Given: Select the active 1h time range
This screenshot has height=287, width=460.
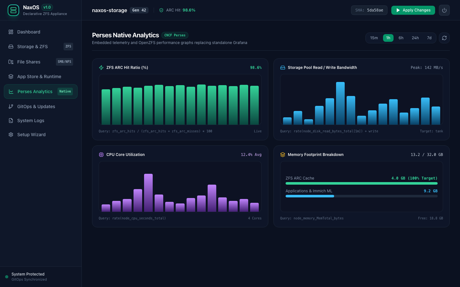Looking at the screenshot, I should 388,38.
